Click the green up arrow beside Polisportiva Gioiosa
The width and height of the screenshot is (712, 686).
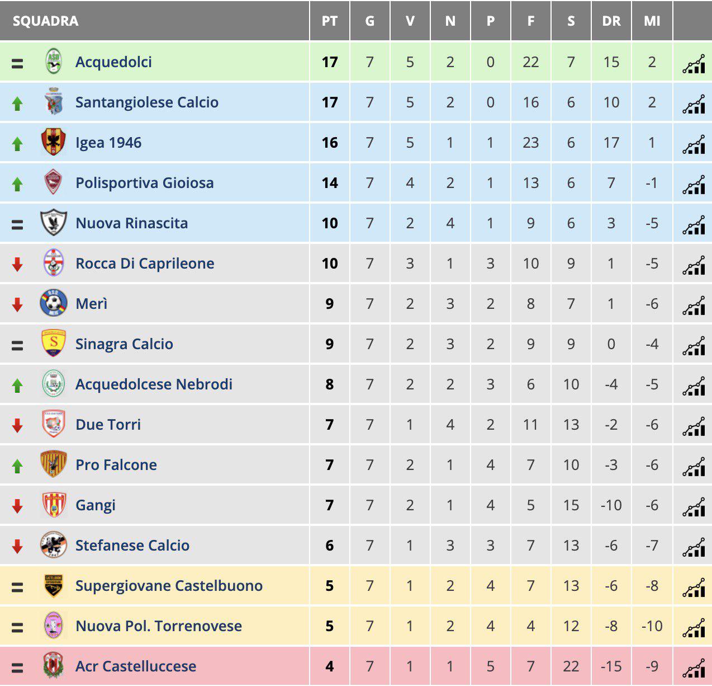17,184
